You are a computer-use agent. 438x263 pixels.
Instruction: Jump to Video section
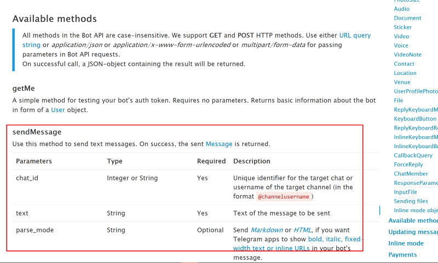pos(401,37)
